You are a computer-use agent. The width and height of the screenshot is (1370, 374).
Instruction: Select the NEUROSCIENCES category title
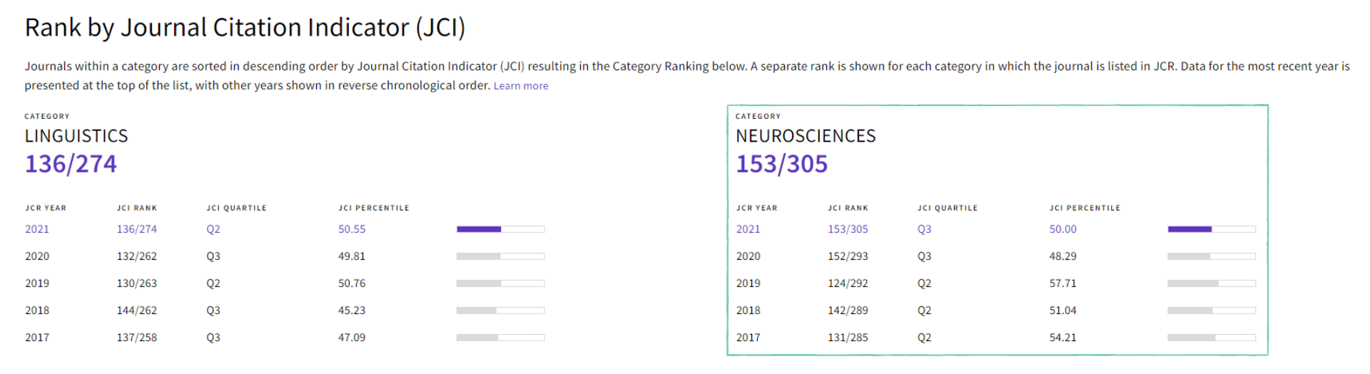click(x=806, y=136)
